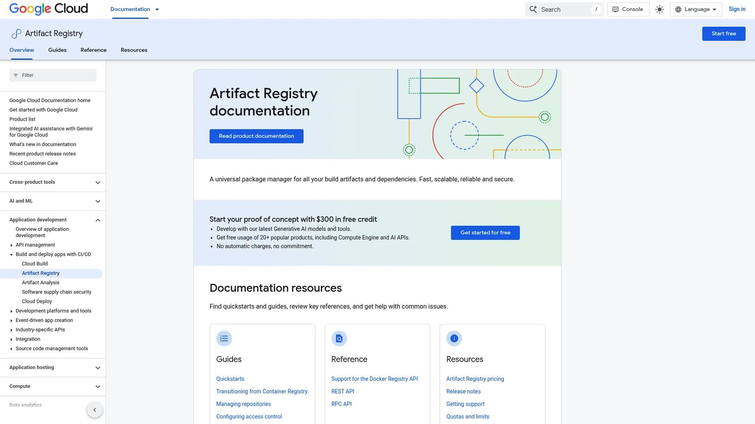Focus the Search input field
This screenshot has width=755, height=424.
[565, 9]
